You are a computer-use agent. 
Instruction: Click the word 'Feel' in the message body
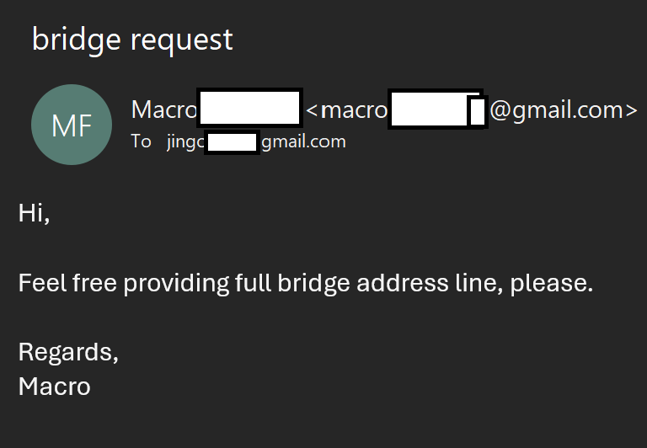point(41,283)
